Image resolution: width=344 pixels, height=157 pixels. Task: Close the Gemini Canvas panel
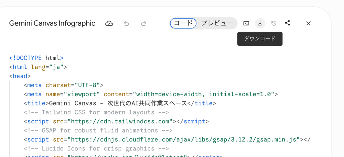coord(309,23)
